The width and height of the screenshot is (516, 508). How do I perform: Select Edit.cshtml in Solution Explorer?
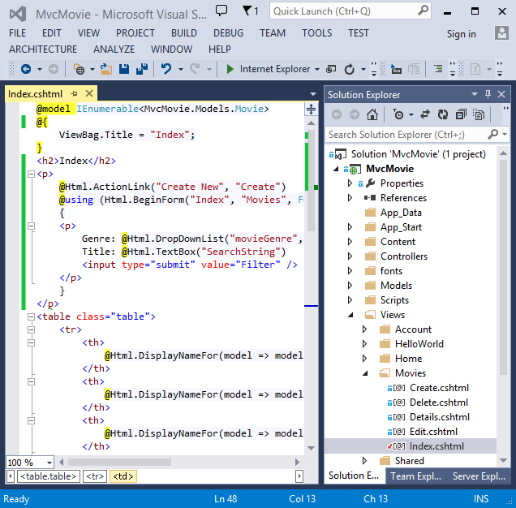[x=433, y=432]
